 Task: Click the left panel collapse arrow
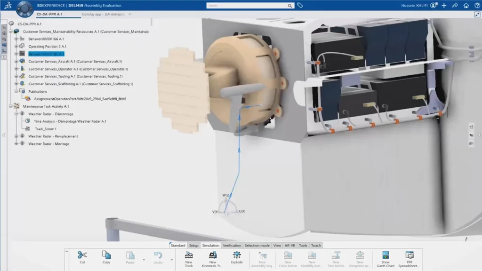pos(4,135)
